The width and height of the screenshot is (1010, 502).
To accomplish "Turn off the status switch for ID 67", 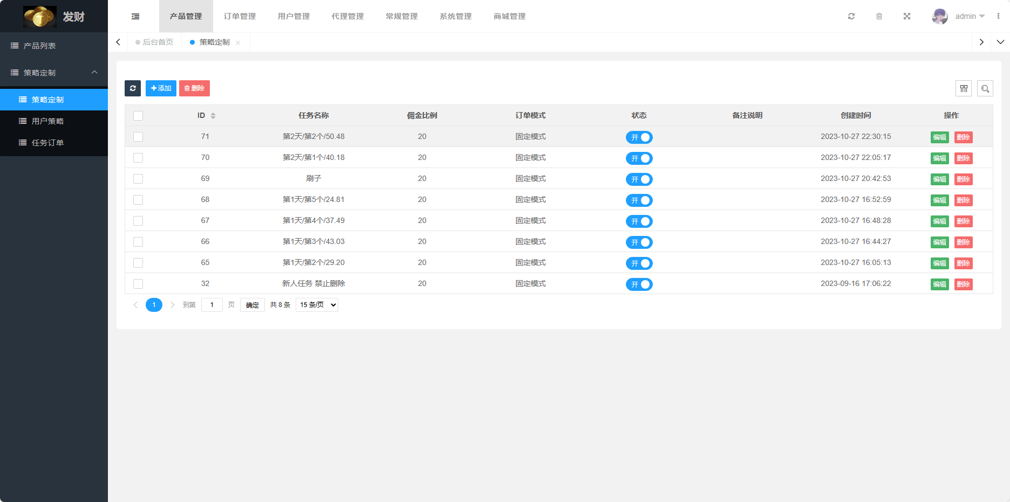I will (x=639, y=221).
